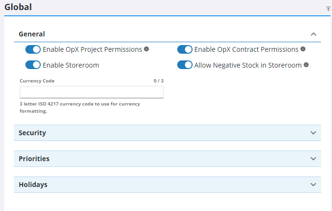Switch off Allow Negative Stock in Storeroom
Image resolution: width=332 pixels, height=211 pixels.
point(184,65)
